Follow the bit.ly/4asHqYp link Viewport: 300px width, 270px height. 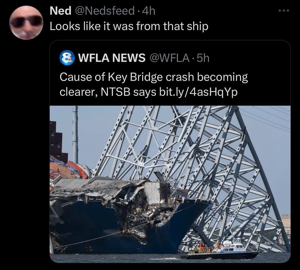(x=198, y=92)
